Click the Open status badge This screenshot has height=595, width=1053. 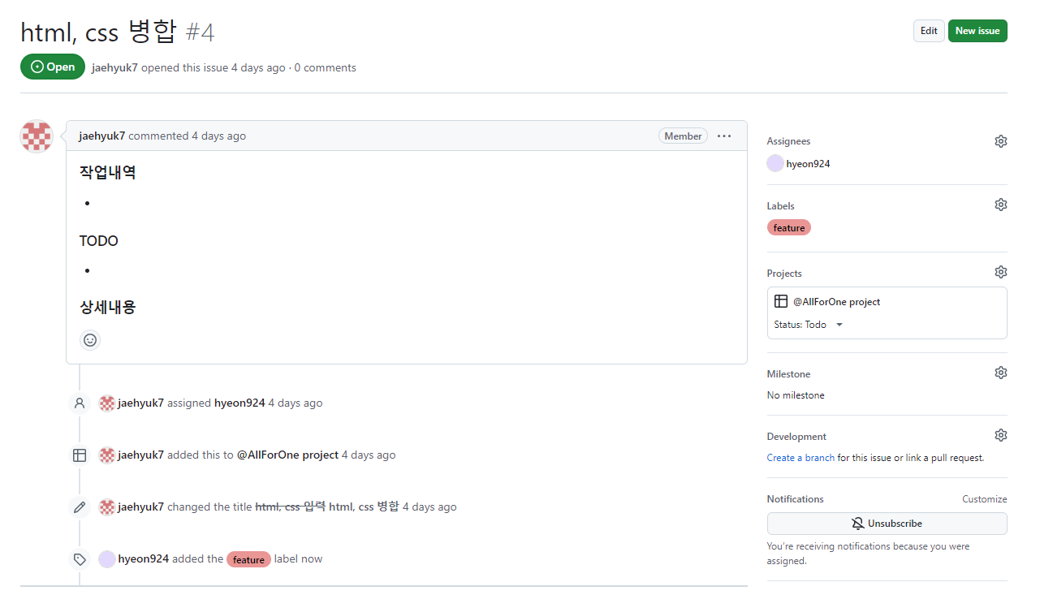[52, 67]
